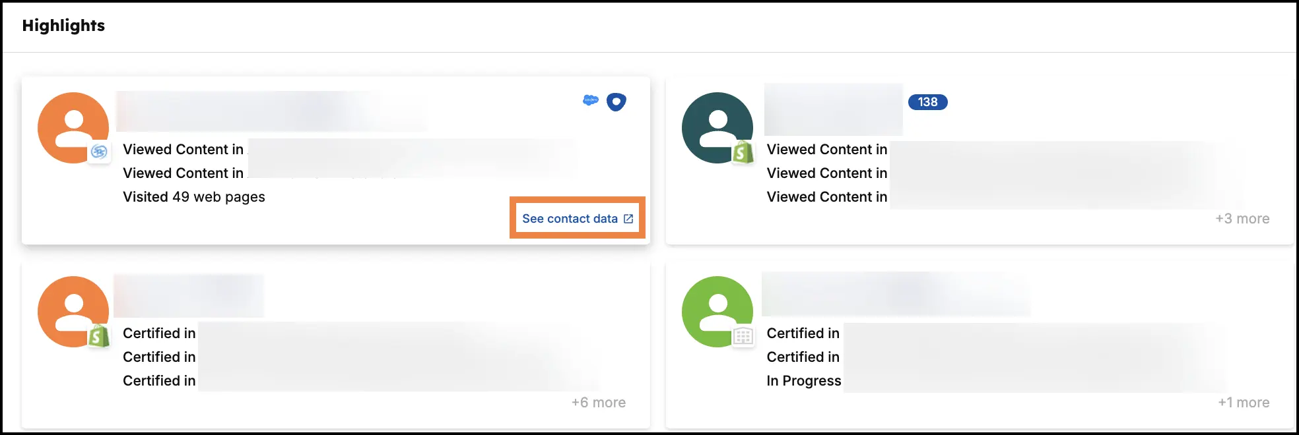Open the See contact data link

(570, 219)
